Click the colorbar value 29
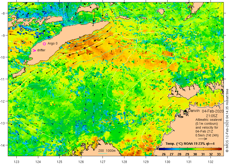Viewport: 229px width, 164px height. 187,154
